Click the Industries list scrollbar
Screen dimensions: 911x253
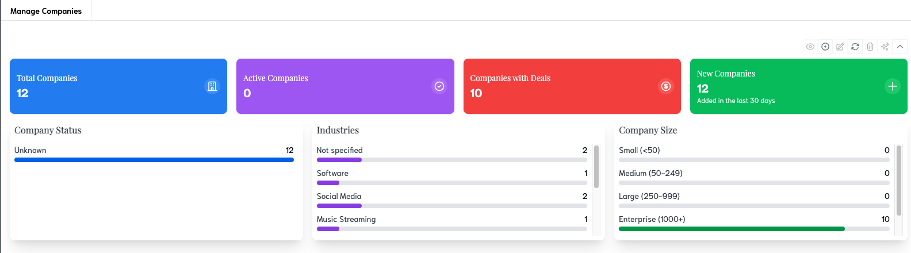(596, 167)
